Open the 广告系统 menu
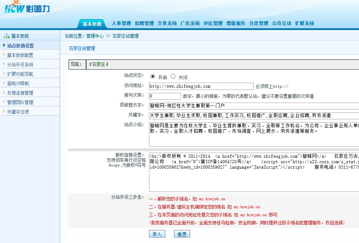This screenshot has width=359, height=243. pyautogui.click(x=190, y=23)
